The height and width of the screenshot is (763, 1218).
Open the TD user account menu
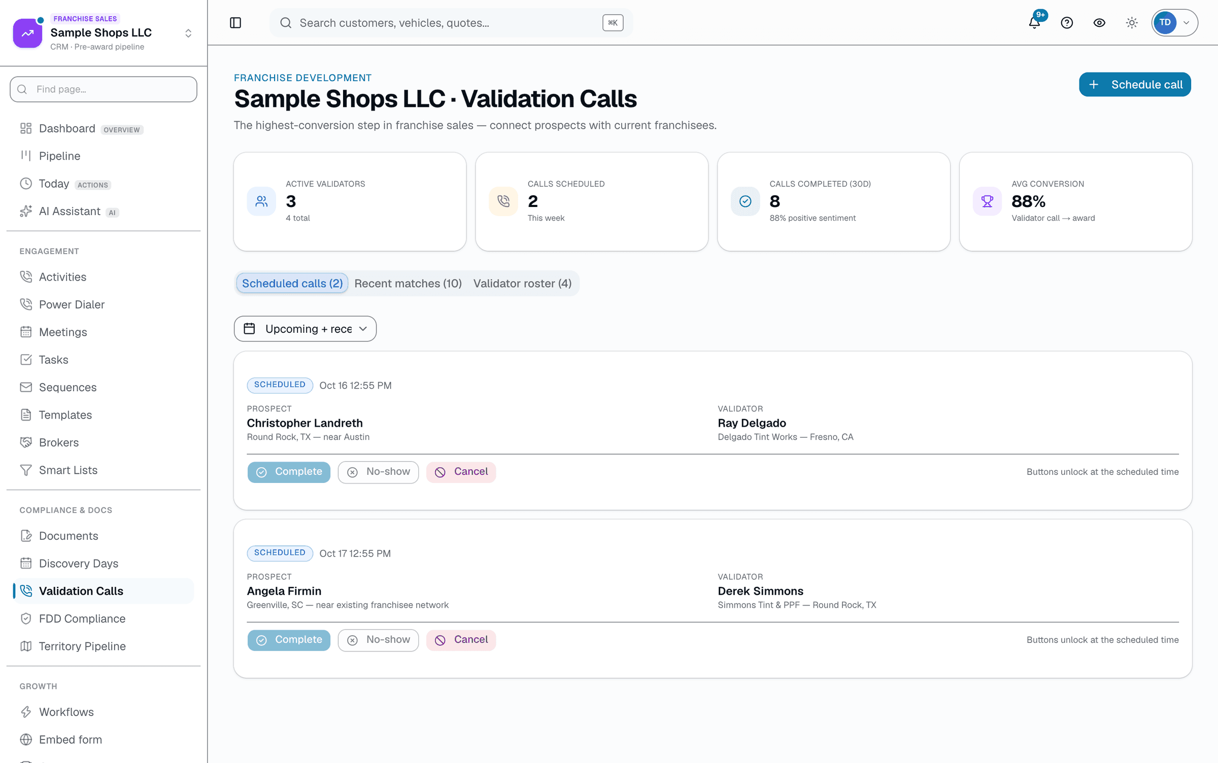tap(1174, 23)
